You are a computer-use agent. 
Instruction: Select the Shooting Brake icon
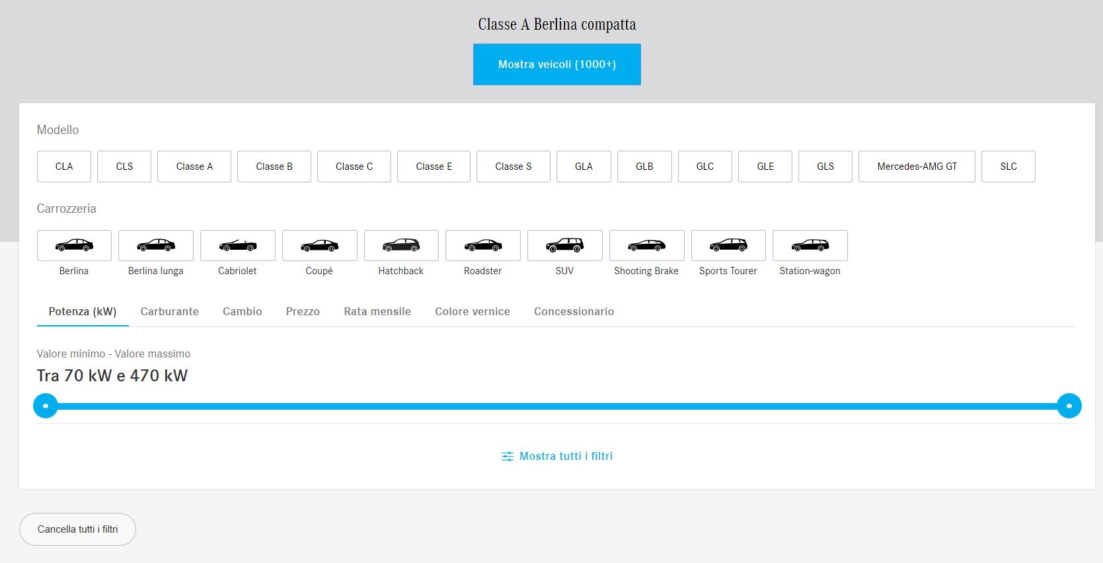coord(646,246)
